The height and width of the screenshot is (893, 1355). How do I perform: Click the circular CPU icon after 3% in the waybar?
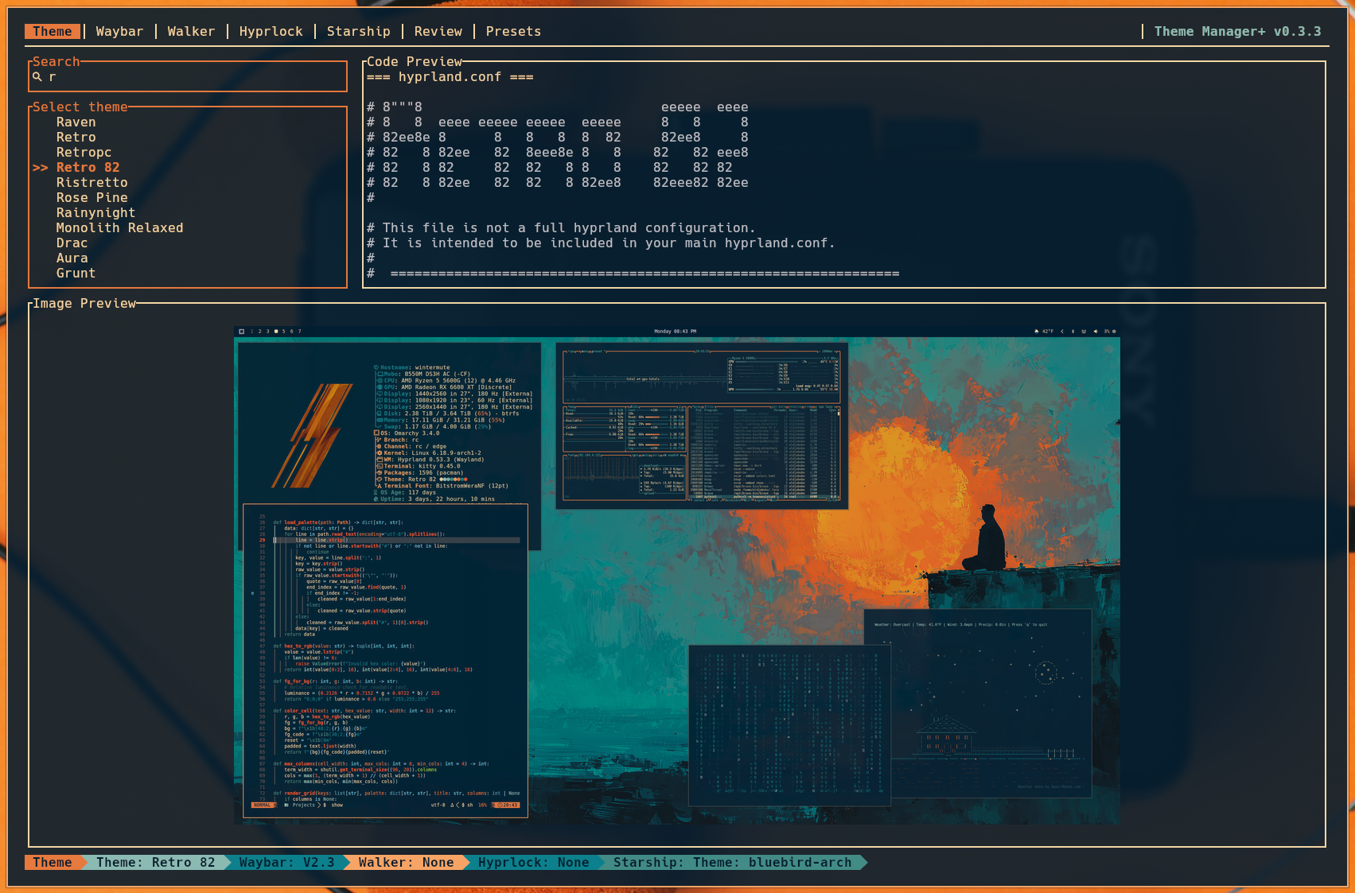1114,330
